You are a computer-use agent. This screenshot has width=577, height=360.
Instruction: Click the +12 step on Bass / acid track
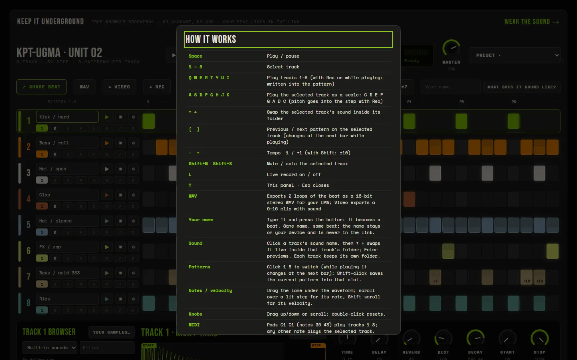coord(527,277)
